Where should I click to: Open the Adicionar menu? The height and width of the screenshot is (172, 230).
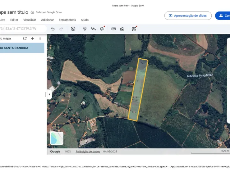pos(47,20)
